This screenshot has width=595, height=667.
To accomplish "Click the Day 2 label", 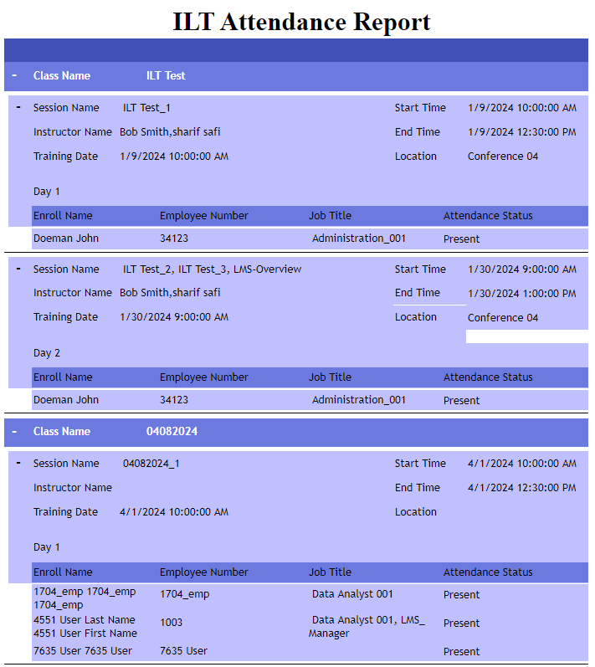I will 47,353.
